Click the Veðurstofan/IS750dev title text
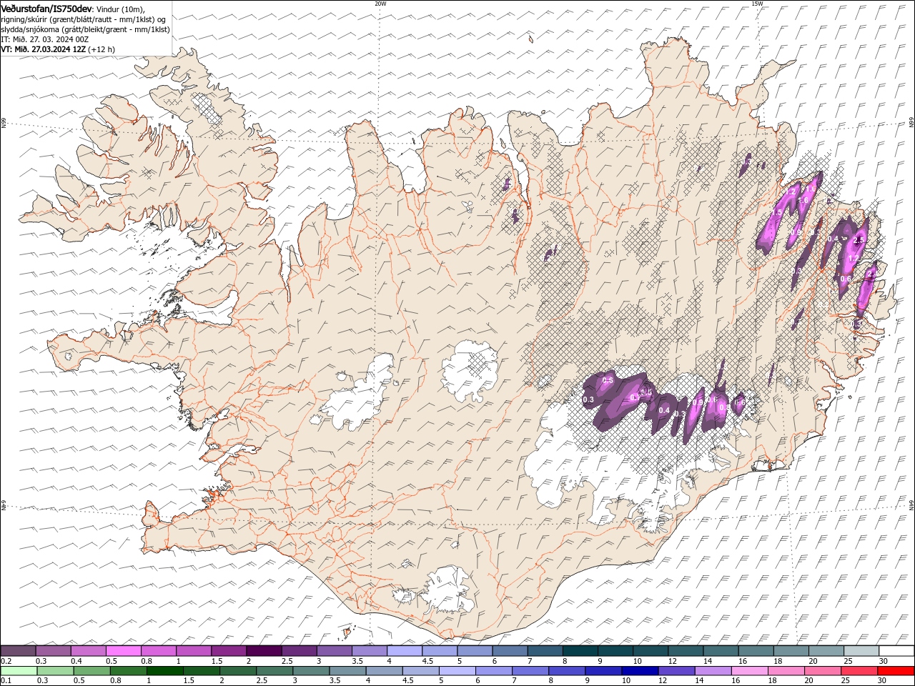 tap(47, 9)
